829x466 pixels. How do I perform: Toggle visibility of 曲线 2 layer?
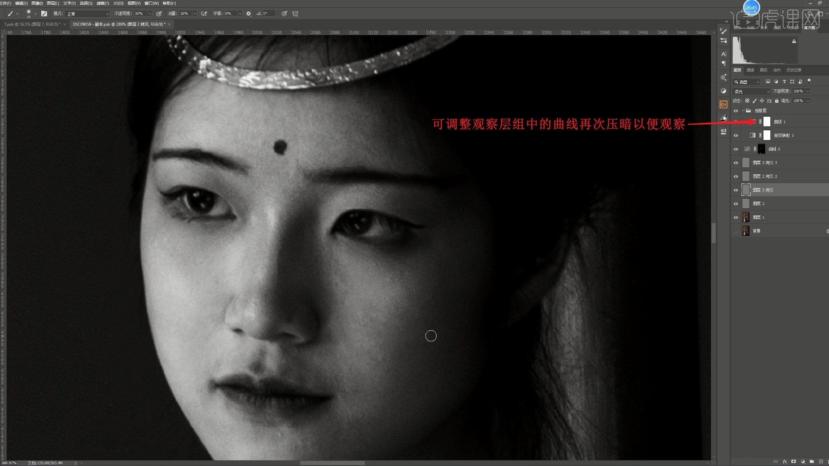[736, 149]
